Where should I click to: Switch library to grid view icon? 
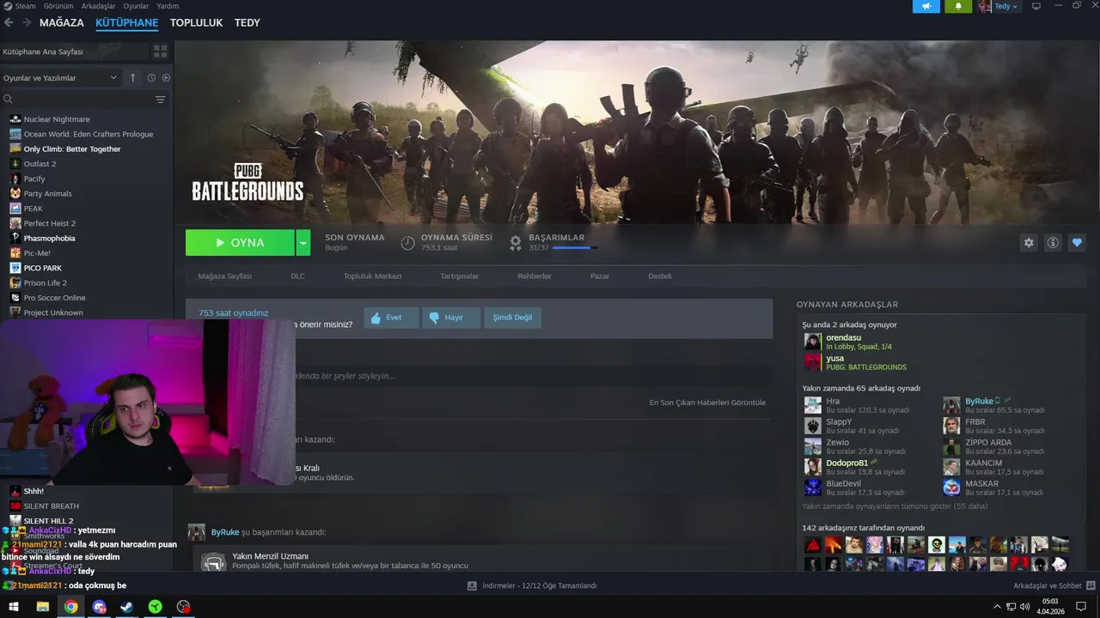pos(160,51)
